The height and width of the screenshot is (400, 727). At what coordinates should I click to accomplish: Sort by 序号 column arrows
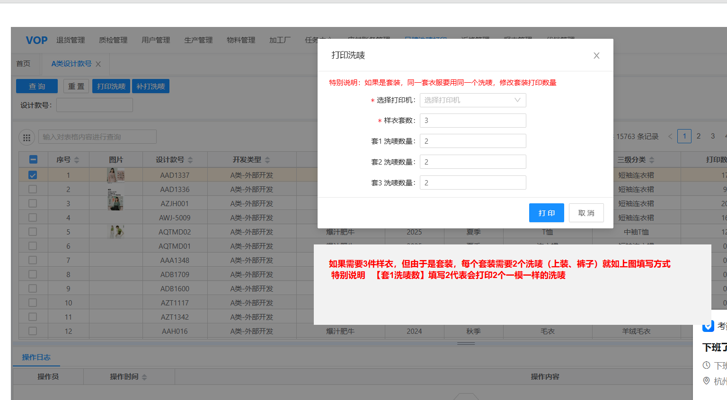77,160
